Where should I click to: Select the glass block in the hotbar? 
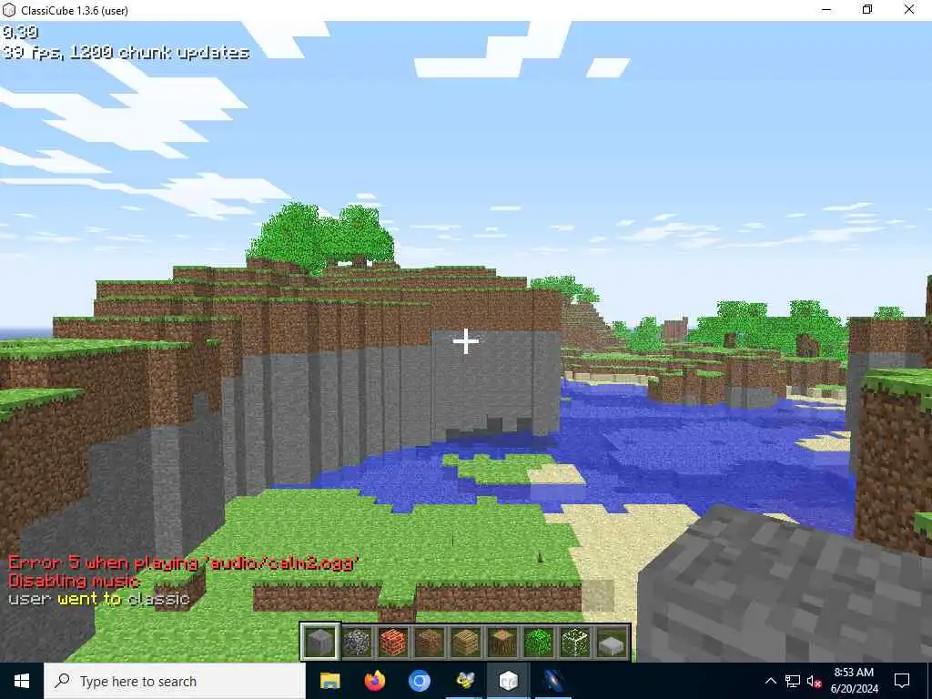point(575,642)
